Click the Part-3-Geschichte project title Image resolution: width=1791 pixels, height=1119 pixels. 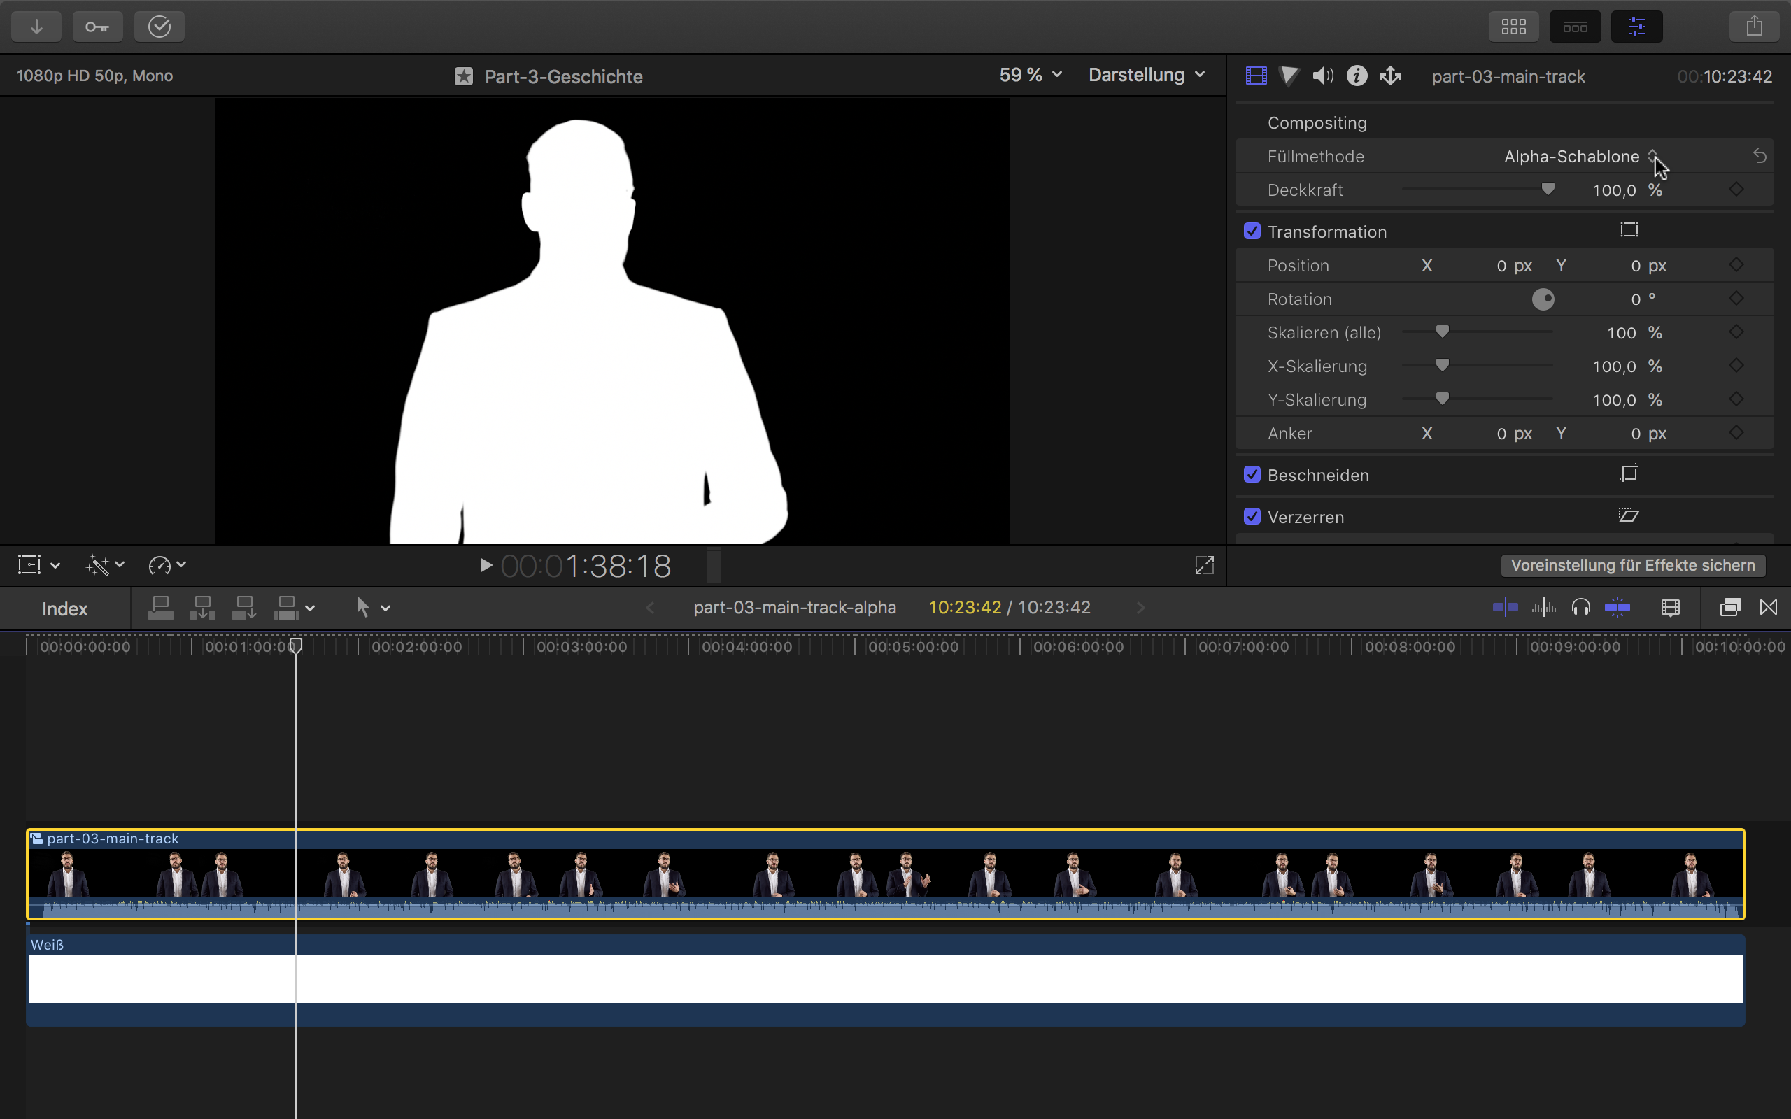563,76
